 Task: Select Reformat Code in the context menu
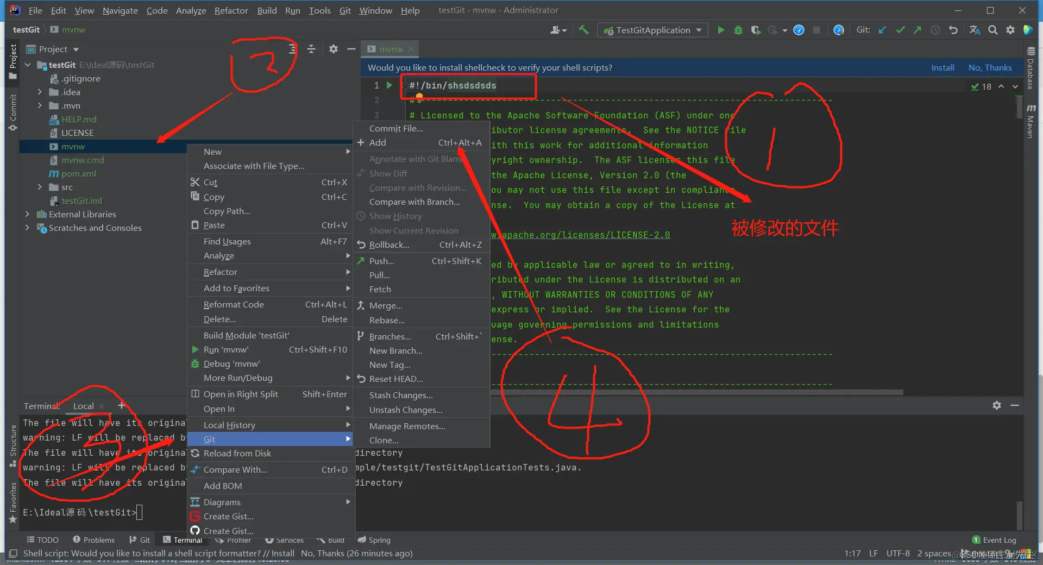(271, 305)
